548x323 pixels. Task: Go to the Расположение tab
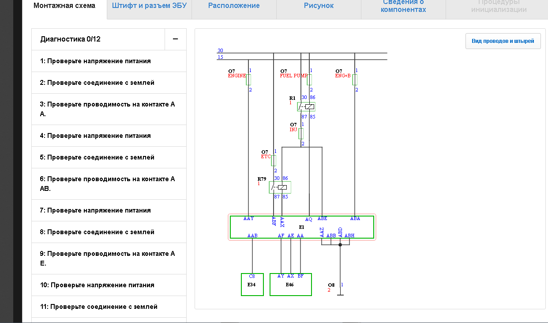pos(234,6)
